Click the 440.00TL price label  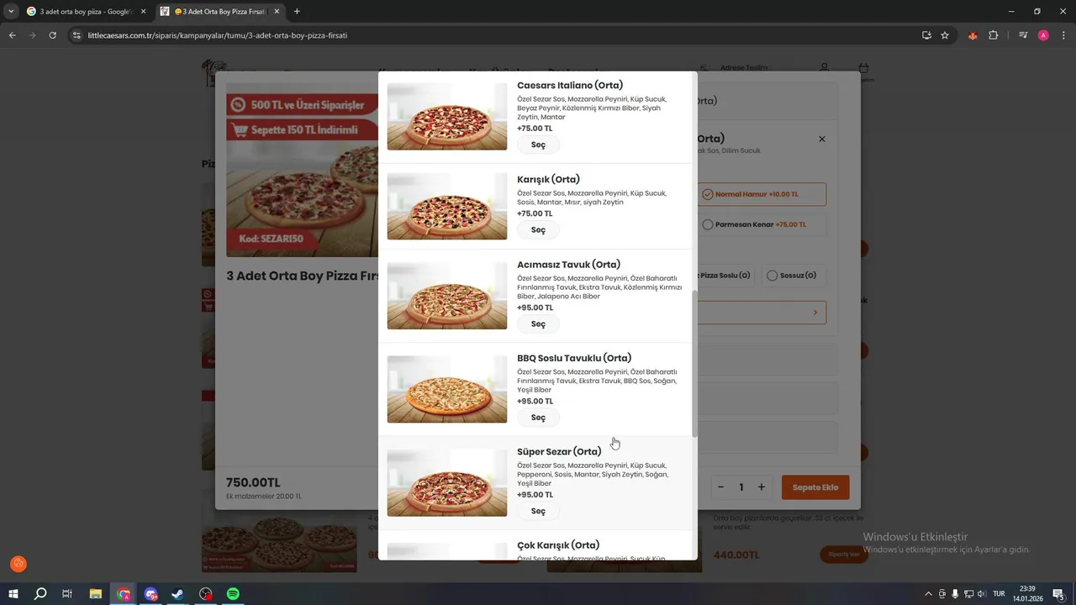point(736,555)
